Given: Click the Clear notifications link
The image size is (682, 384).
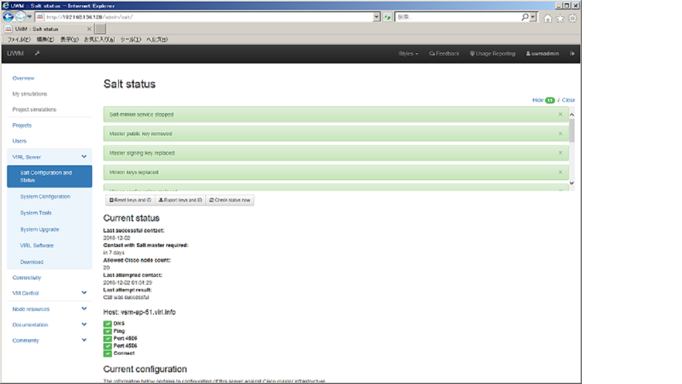Looking at the screenshot, I should (568, 100).
